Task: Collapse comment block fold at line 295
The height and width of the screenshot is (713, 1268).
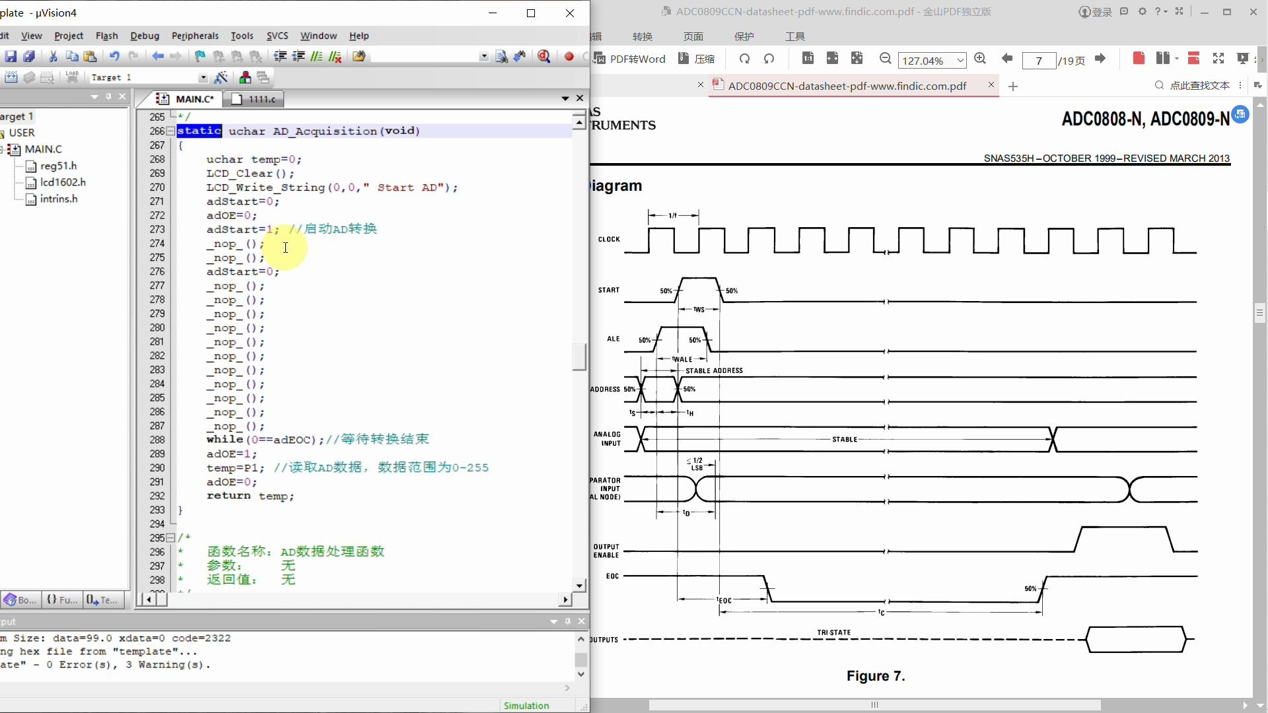Action: pyautogui.click(x=170, y=538)
